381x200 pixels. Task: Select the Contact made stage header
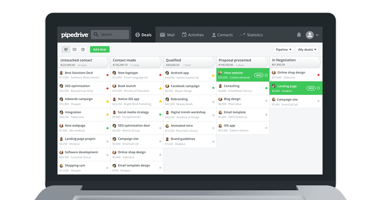[136, 62]
